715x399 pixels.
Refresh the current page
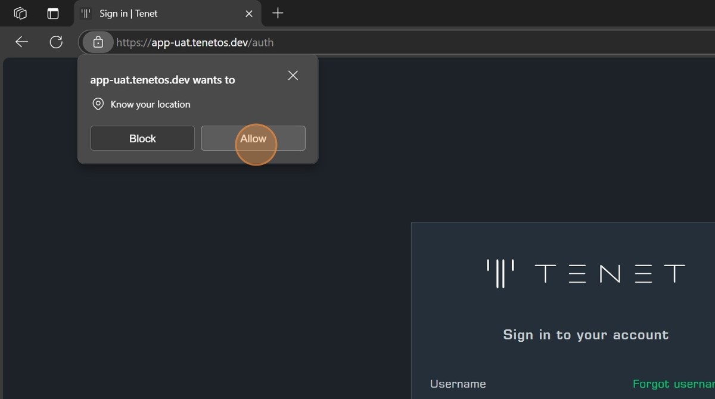click(x=56, y=42)
